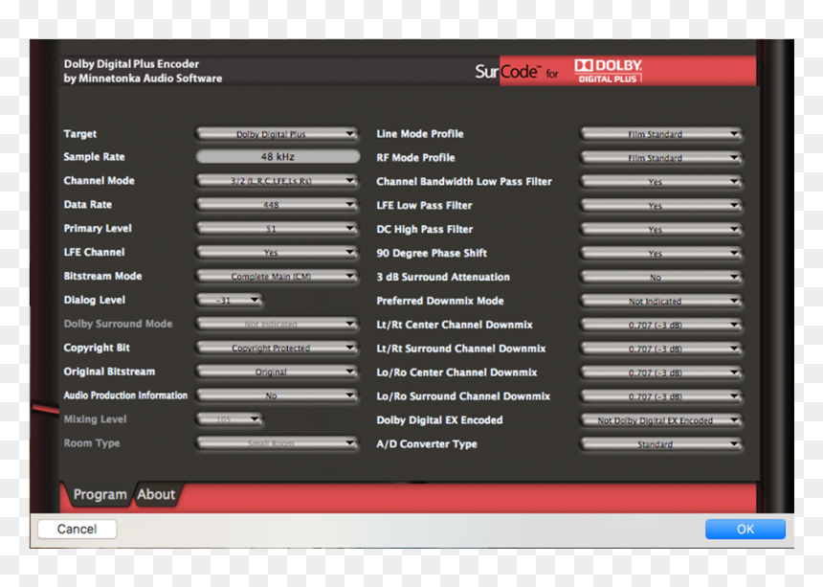Open the Data Rate dropdown showing 448

point(278,205)
